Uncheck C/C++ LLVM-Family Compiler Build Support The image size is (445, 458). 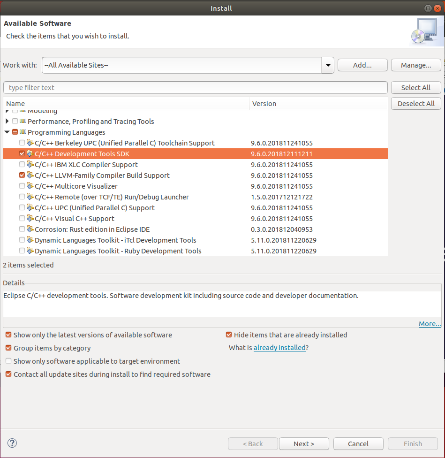(22, 175)
